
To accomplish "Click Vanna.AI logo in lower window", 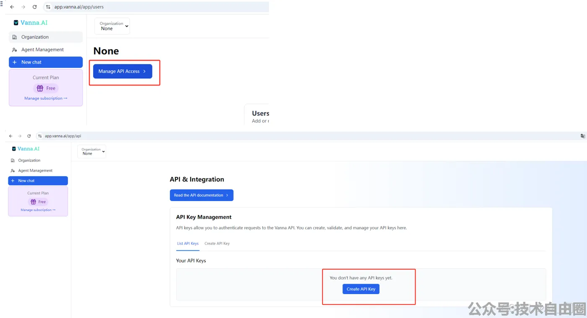I will tap(26, 149).
